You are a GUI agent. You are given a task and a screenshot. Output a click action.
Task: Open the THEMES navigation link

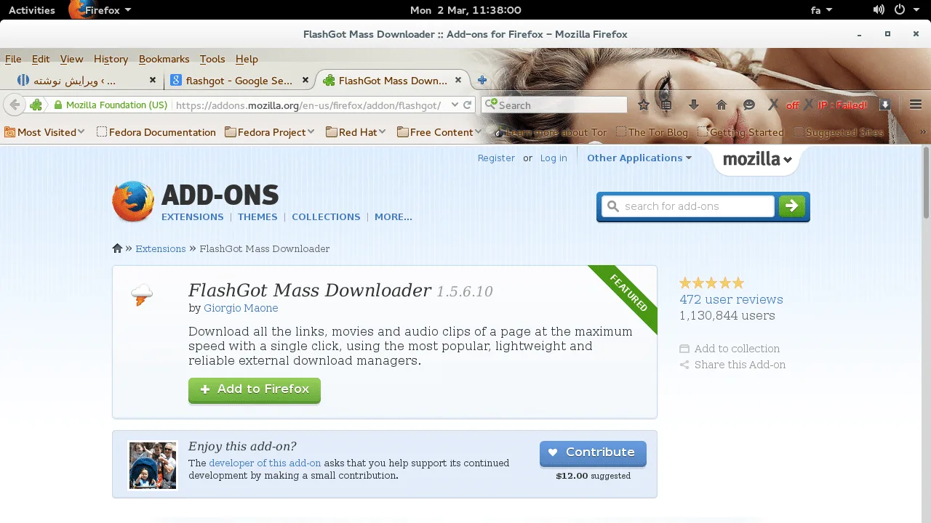[x=257, y=217]
